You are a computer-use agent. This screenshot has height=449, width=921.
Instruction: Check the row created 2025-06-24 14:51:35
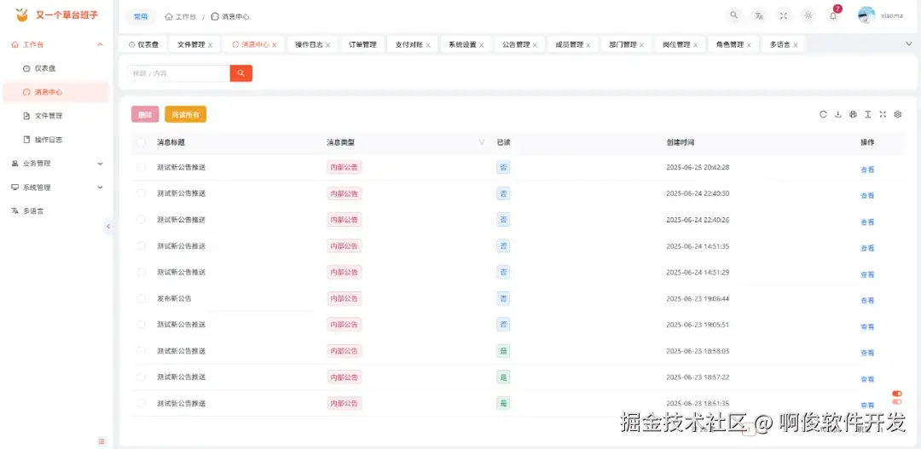coord(141,246)
